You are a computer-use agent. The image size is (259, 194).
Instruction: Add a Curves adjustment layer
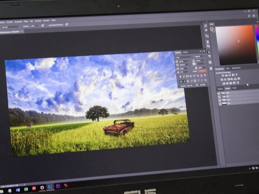pos(230,75)
